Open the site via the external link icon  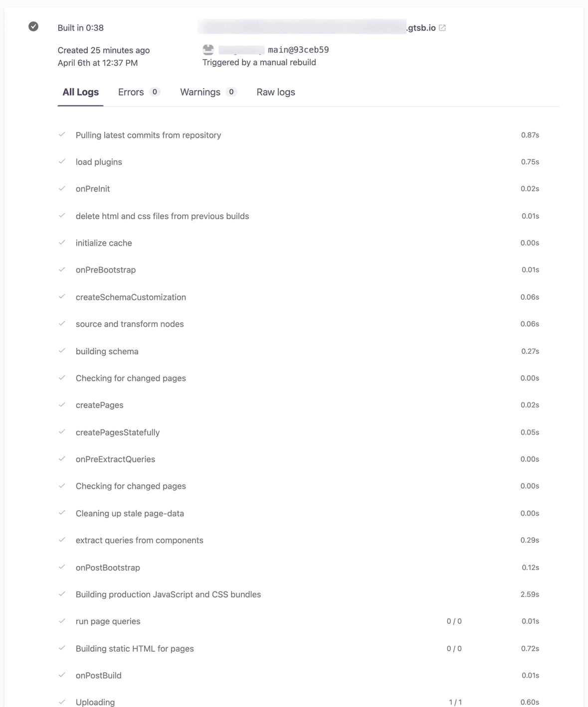442,28
